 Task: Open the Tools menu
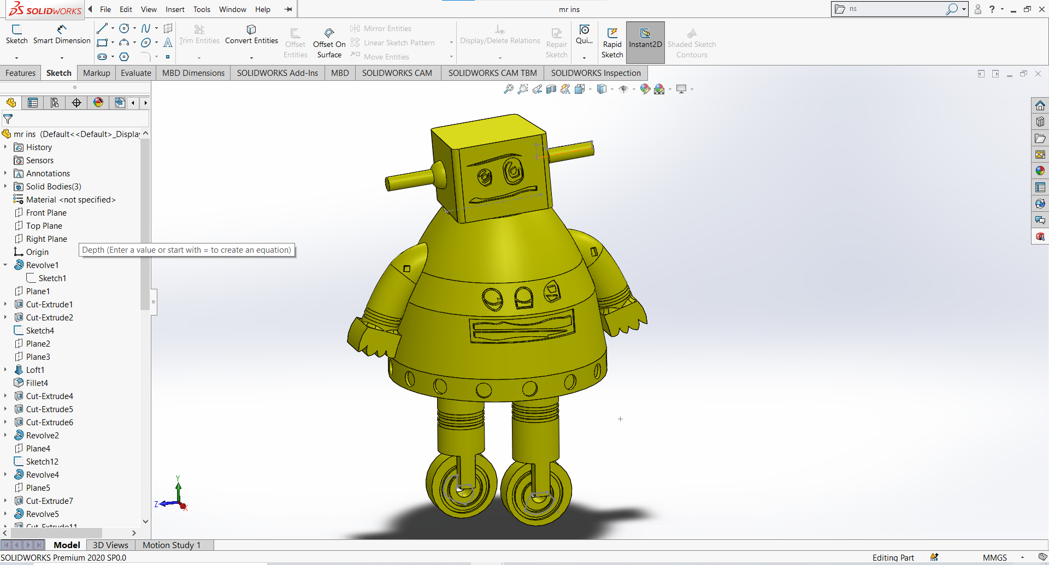[202, 9]
